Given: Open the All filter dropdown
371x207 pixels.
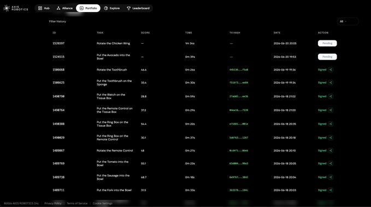Looking at the screenshot, I should click(348, 21).
